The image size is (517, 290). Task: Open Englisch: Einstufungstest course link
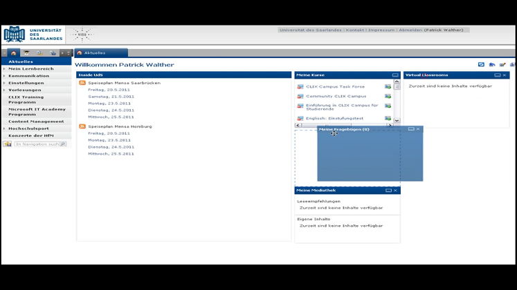coord(335,119)
